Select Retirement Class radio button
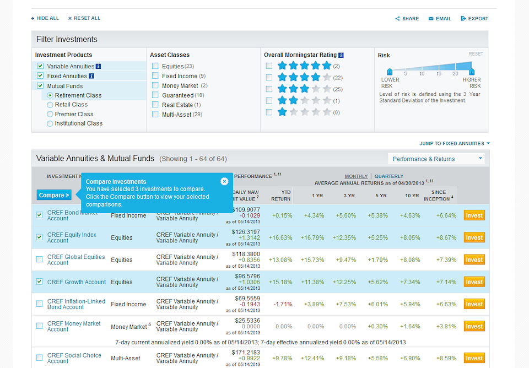This screenshot has width=529, height=368. 50,95
